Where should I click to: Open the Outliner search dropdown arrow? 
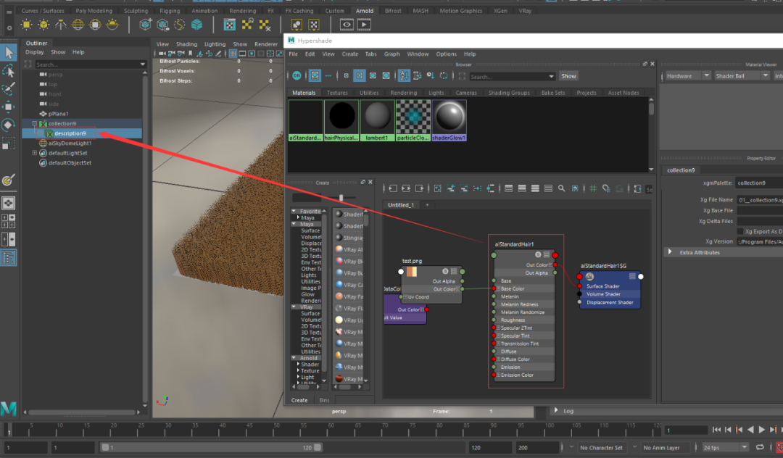pos(143,64)
